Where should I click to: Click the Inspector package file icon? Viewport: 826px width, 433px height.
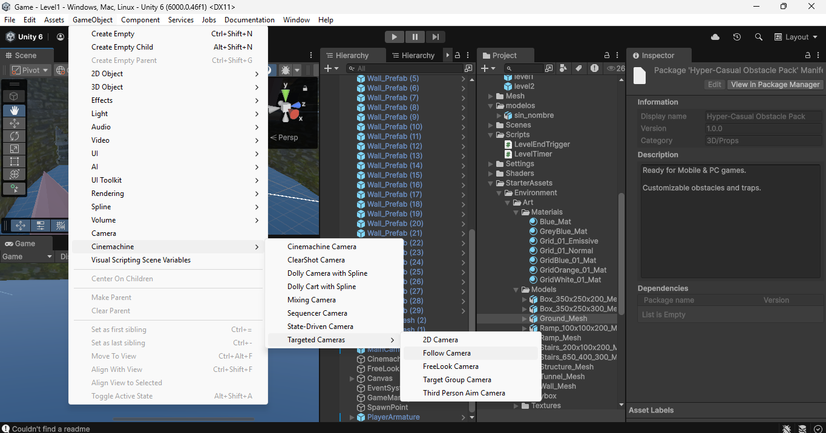tap(640, 76)
